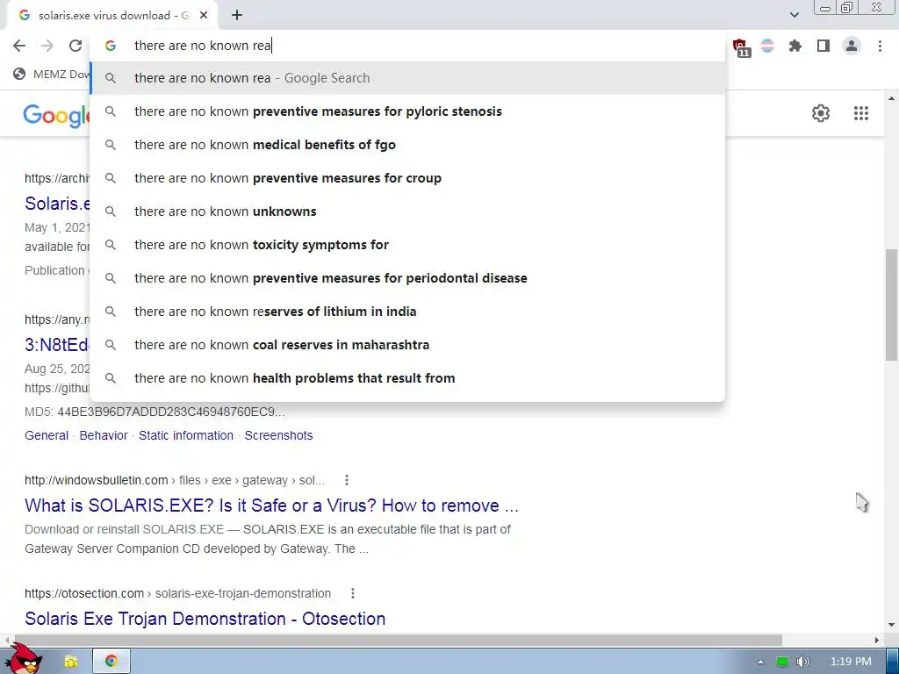
Task: Open the Behavior sitelink
Action: coord(104,435)
